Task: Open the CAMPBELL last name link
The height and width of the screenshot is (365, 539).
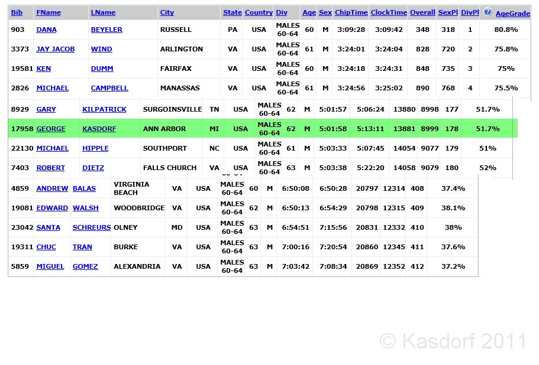Action: click(109, 88)
